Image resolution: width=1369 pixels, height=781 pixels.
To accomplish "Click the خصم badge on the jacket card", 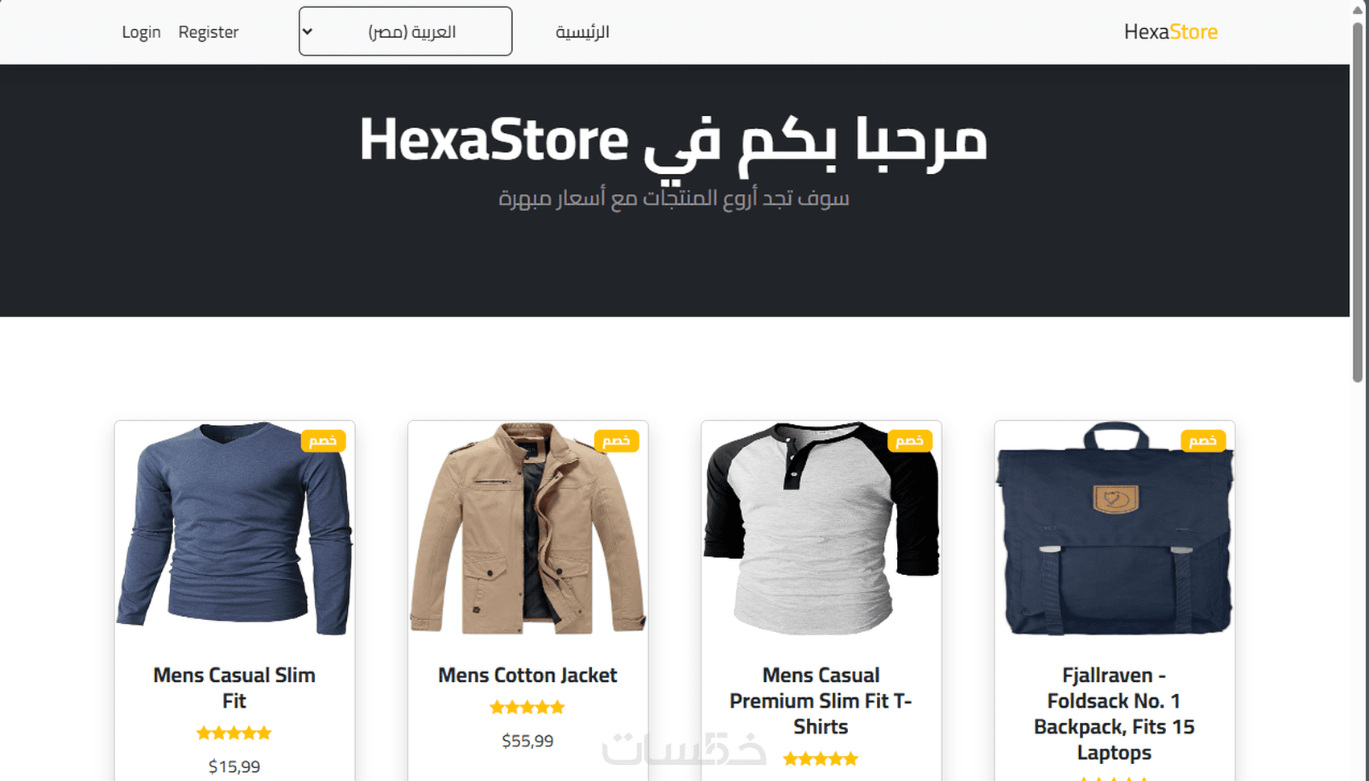I will [x=616, y=440].
